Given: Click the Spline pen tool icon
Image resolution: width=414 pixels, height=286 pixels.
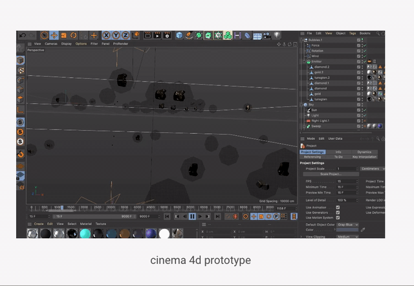Looking at the screenshot, I should coord(189,35).
